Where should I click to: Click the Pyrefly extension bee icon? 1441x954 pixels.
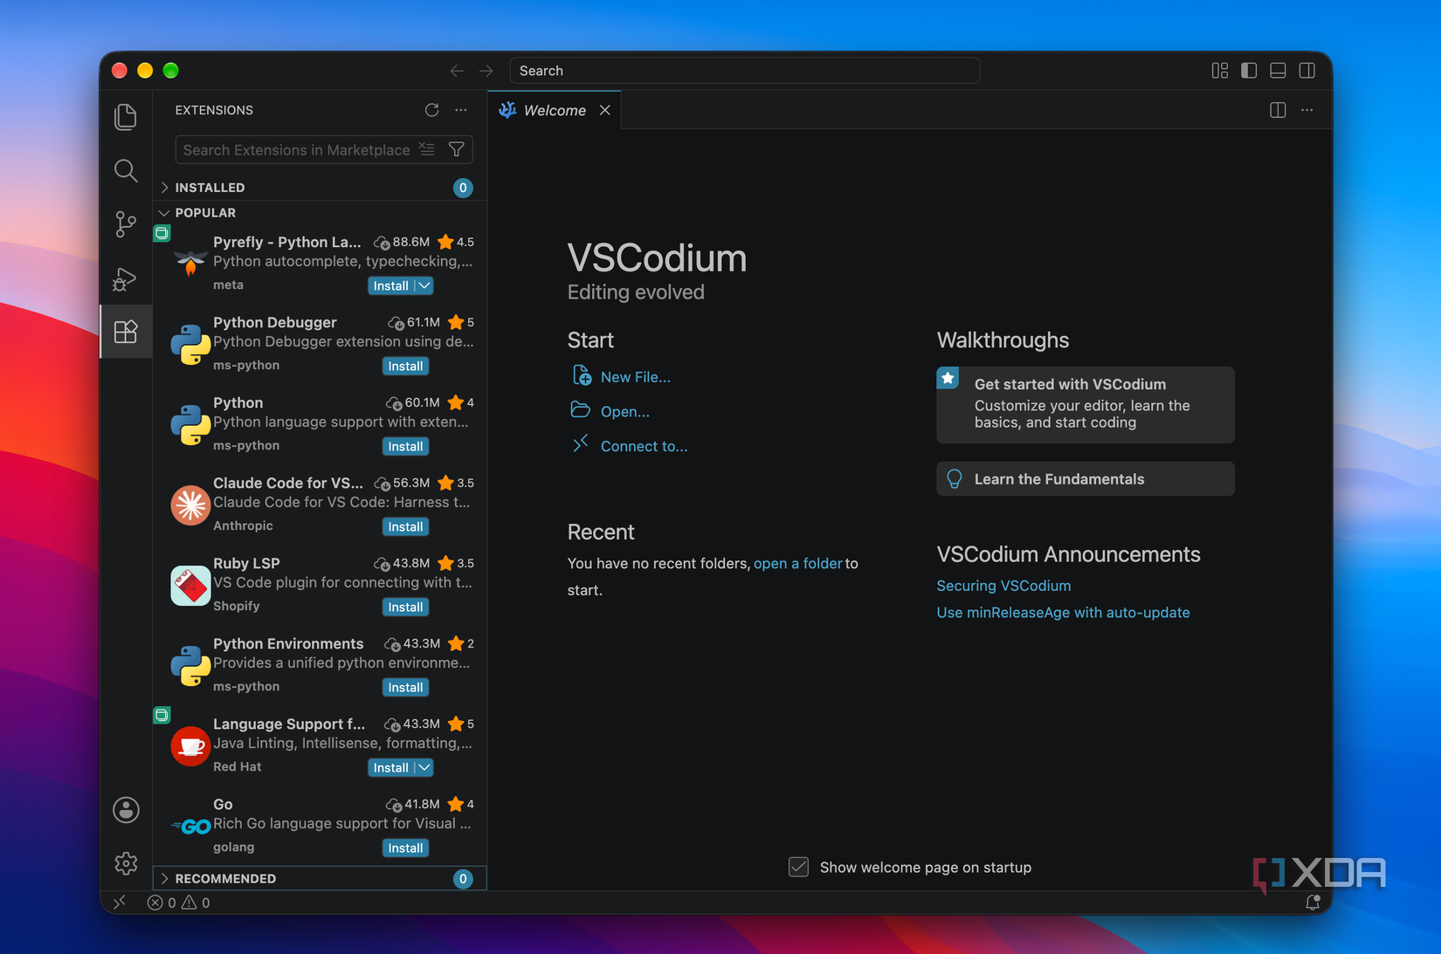190,263
